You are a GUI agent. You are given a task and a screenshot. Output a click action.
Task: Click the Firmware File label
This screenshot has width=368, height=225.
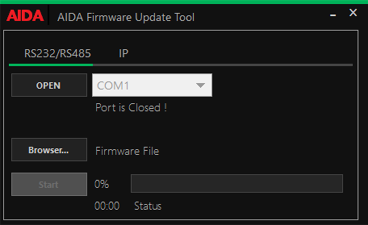pos(127,151)
